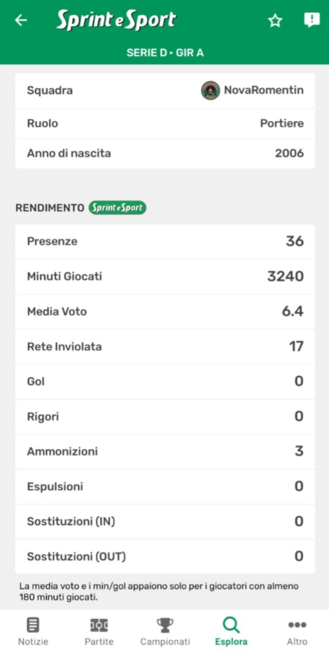Select the Ammonizioni row
This screenshot has width=329, height=650.
pyautogui.click(x=165, y=451)
